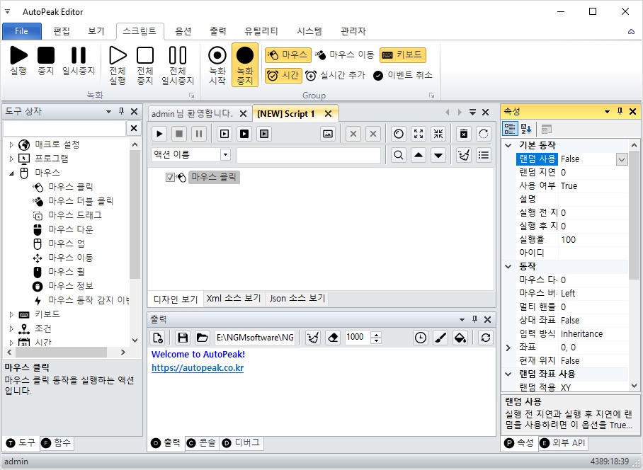Open the 액션 이름 filter dropdown

tap(225, 155)
